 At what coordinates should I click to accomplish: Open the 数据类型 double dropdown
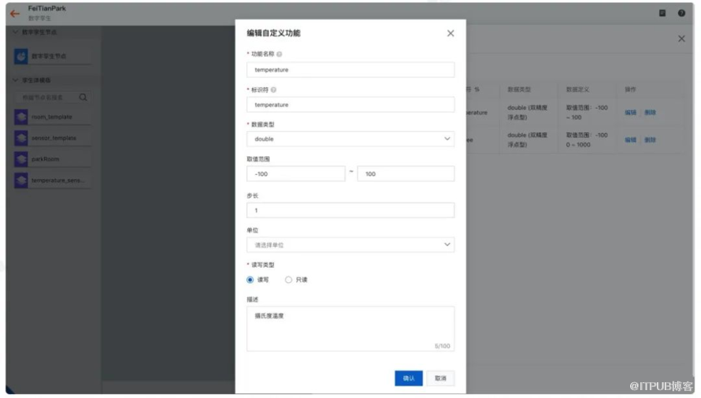click(x=350, y=139)
